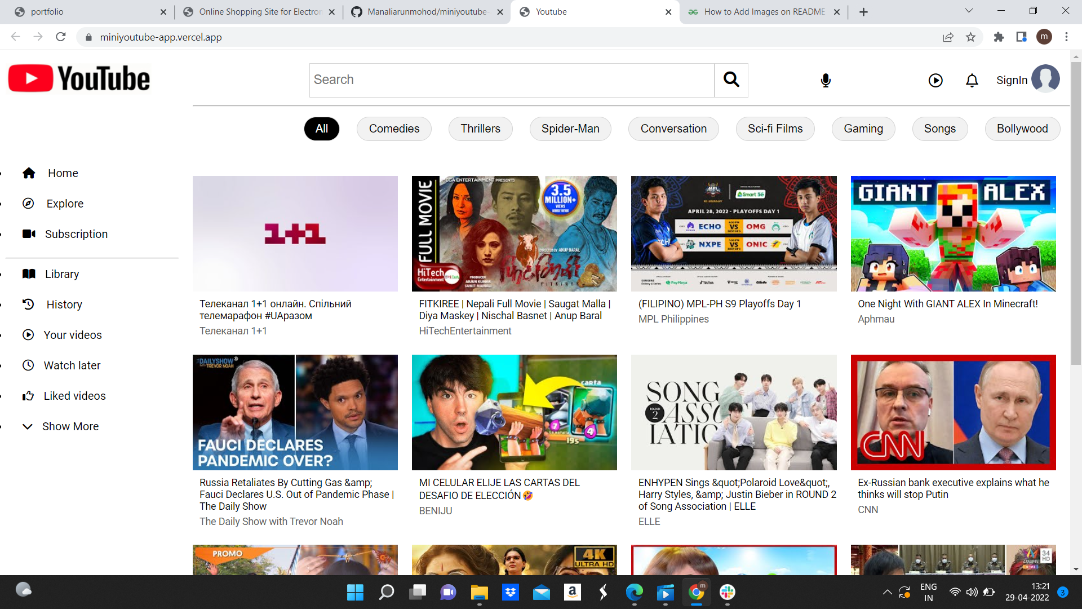The width and height of the screenshot is (1082, 609).
Task: Select the Gaming filter chip
Action: click(863, 129)
